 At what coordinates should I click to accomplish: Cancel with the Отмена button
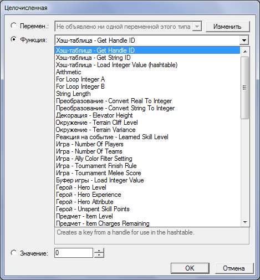tap(234, 268)
